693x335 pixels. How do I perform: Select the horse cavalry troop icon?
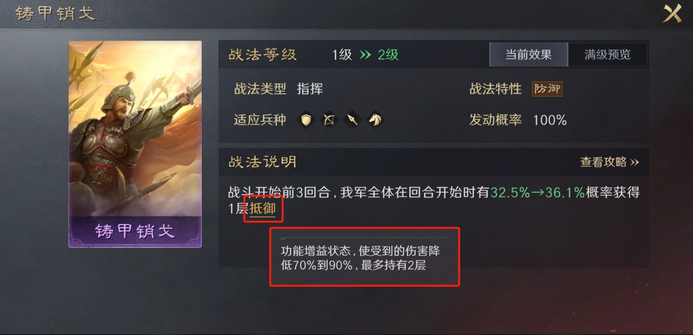pyautogui.click(x=375, y=120)
